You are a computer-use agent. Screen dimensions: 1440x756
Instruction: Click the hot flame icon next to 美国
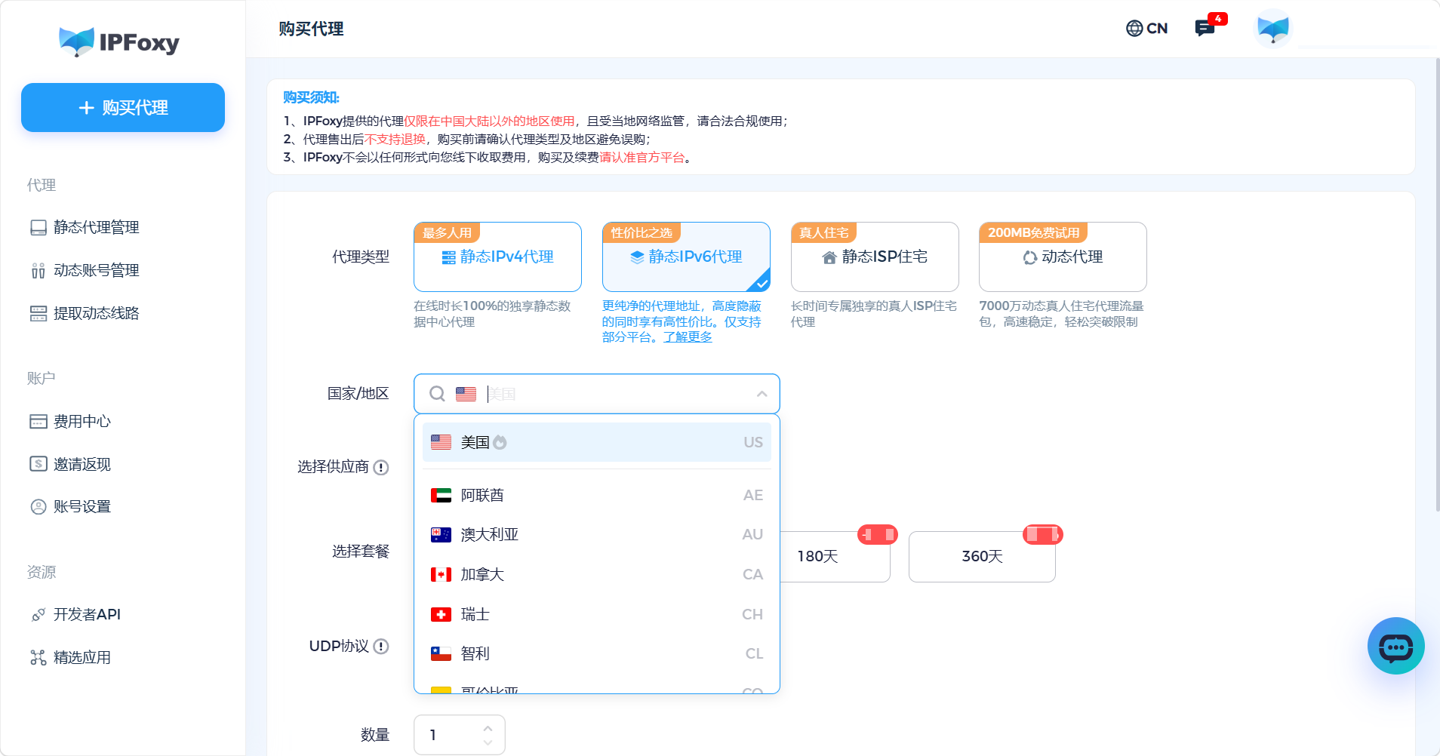point(500,442)
